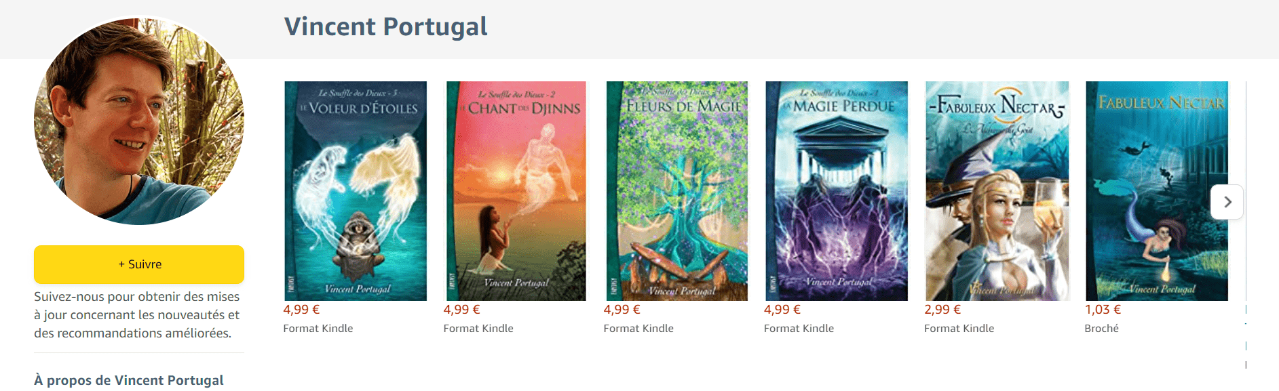Click À propos de Vincent Portugal heading
Image resolution: width=1279 pixels, height=391 pixels.
tap(129, 380)
